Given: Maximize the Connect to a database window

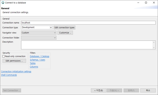Looking at the screenshot, I should point(146,3).
